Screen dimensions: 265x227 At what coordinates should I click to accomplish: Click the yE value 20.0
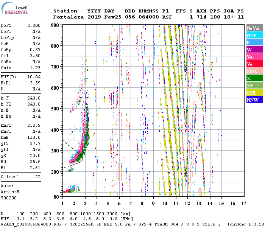point(35,155)
